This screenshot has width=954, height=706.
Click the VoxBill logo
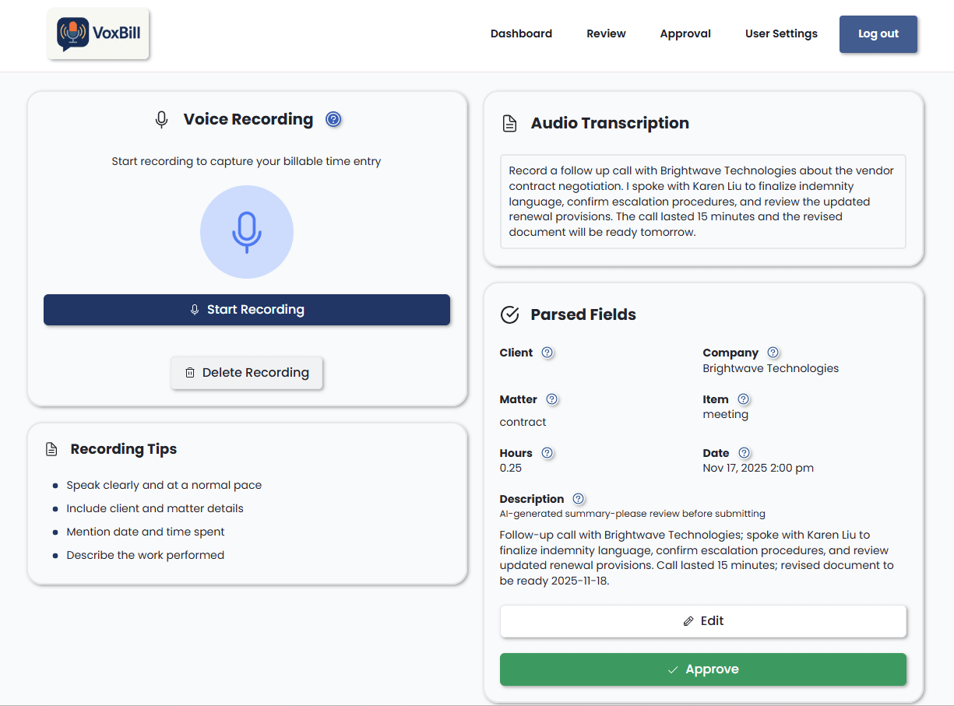point(98,33)
